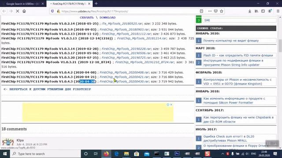Open article about Phison controllers and Kingston

237,82
